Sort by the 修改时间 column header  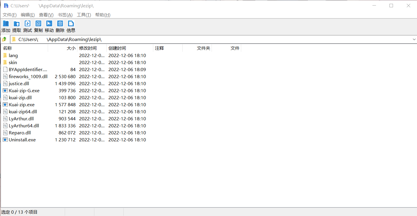click(x=92, y=48)
